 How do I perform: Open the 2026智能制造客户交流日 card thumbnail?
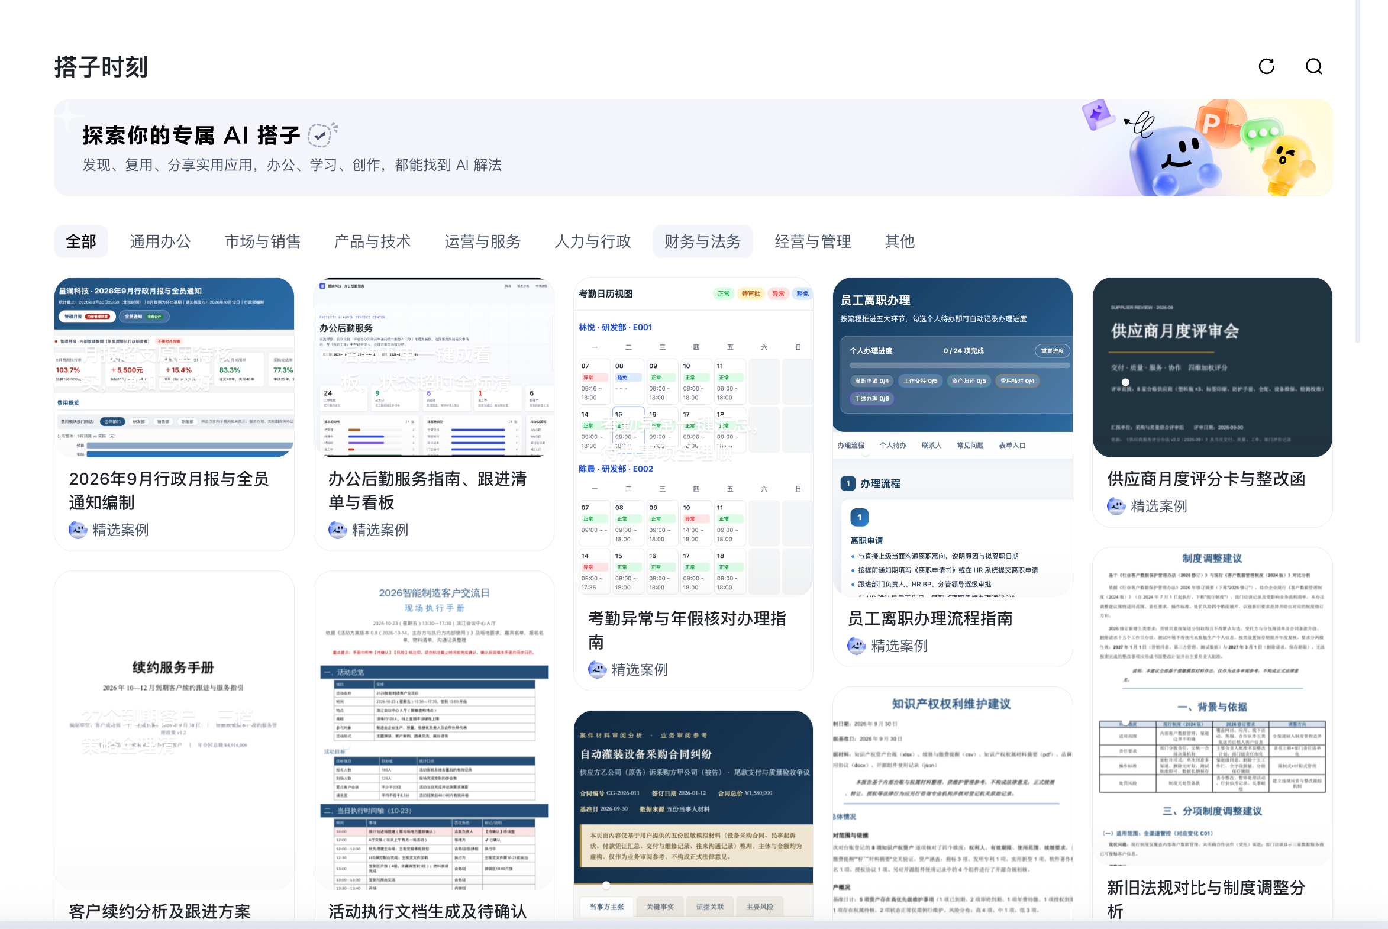pyautogui.click(x=434, y=730)
